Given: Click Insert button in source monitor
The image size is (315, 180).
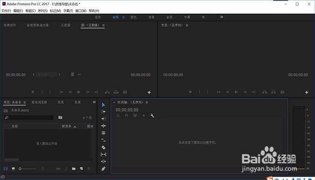Looking at the screenshot, I should (107, 92).
